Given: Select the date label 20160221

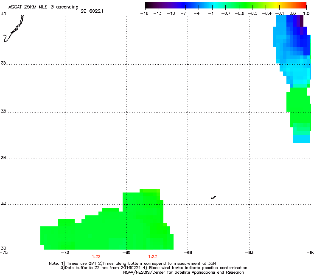Looking at the screenshot, I should 92,11.
